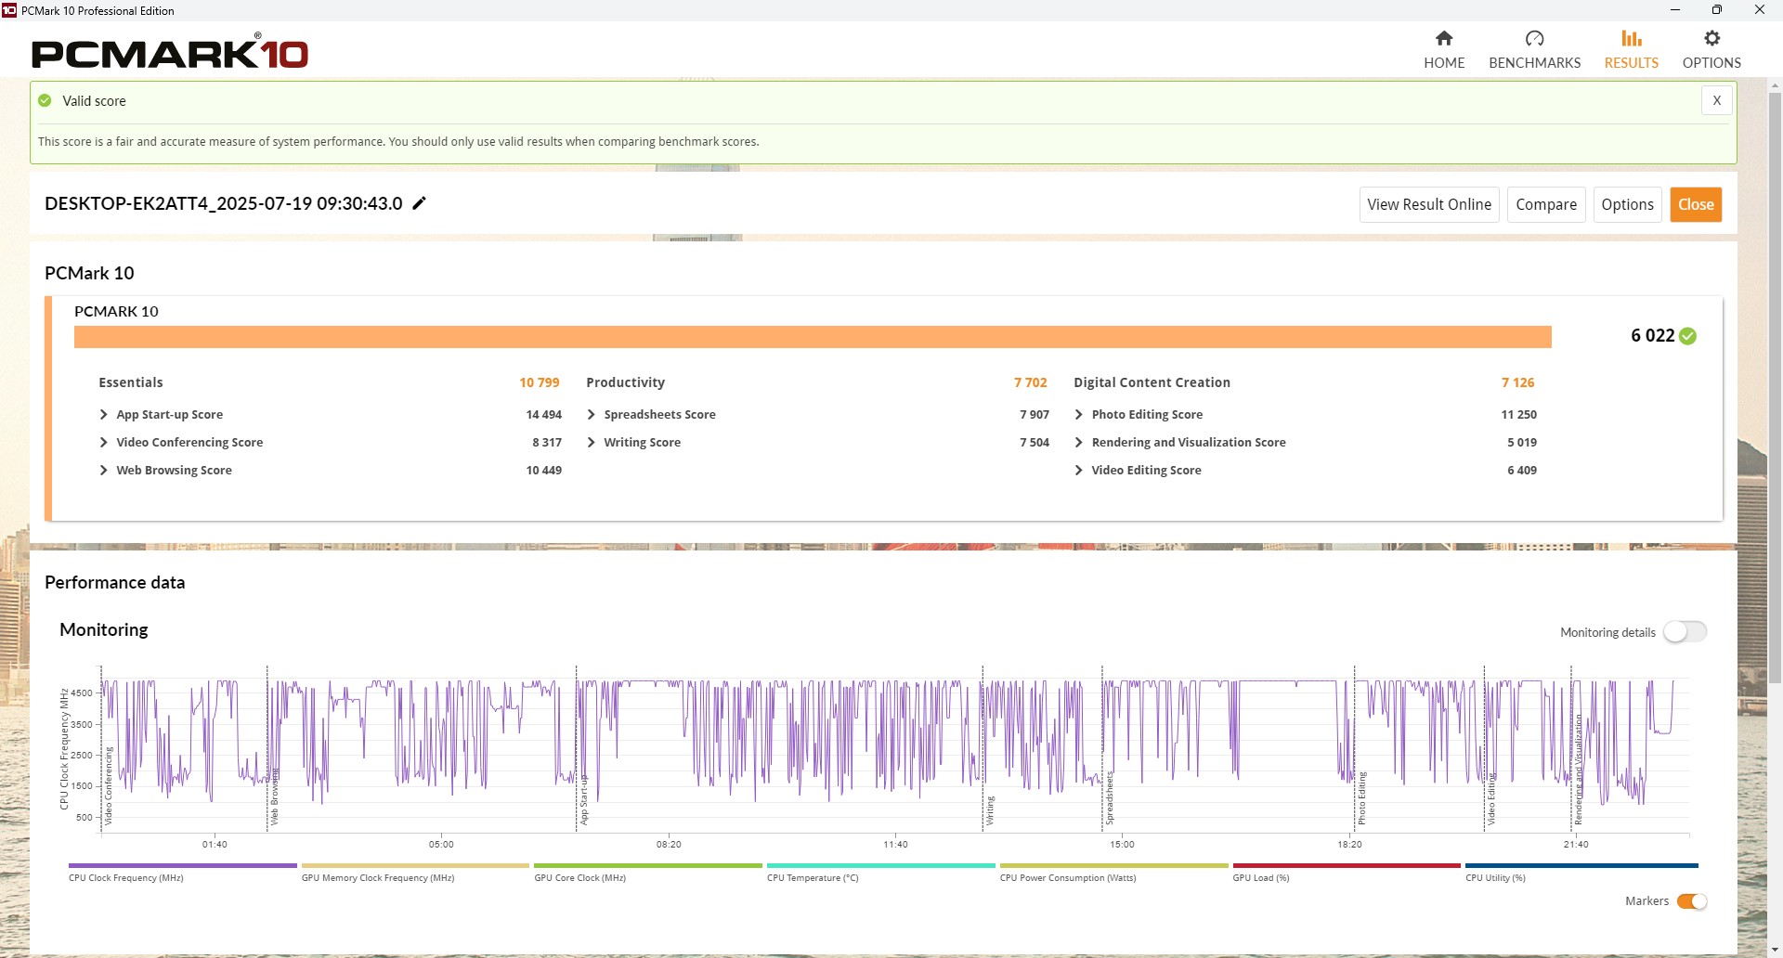The image size is (1783, 958).
Task: Open the Options gear icon
Action: (x=1711, y=39)
